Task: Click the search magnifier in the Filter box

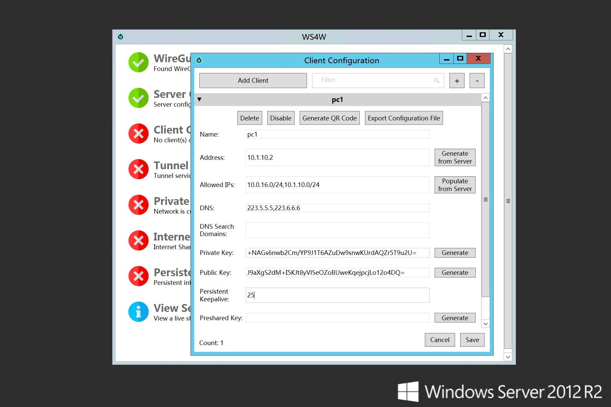Action: point(437,81)
